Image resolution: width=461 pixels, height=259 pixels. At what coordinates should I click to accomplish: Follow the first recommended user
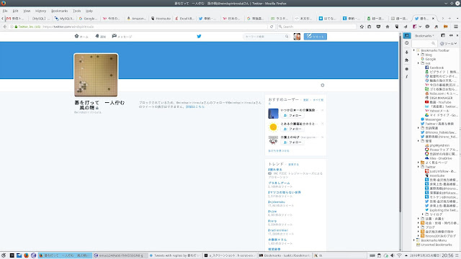292,115
